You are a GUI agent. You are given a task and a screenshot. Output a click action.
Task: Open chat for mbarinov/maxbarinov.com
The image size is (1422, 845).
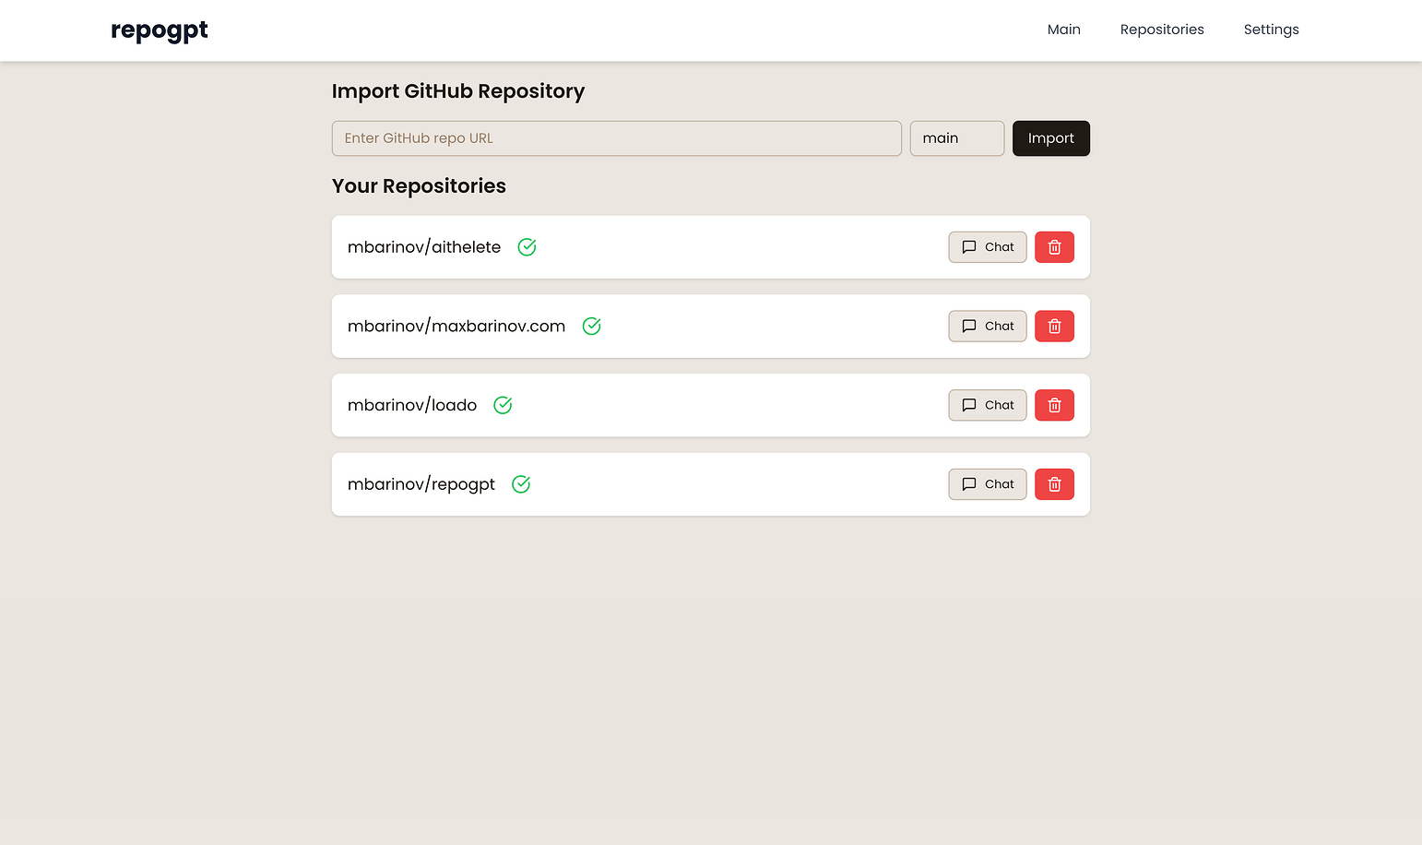click(x=988, y=327)
